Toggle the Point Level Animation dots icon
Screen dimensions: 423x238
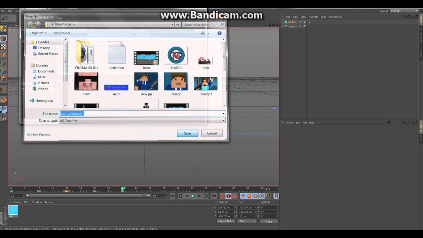[x=268, y=196]
